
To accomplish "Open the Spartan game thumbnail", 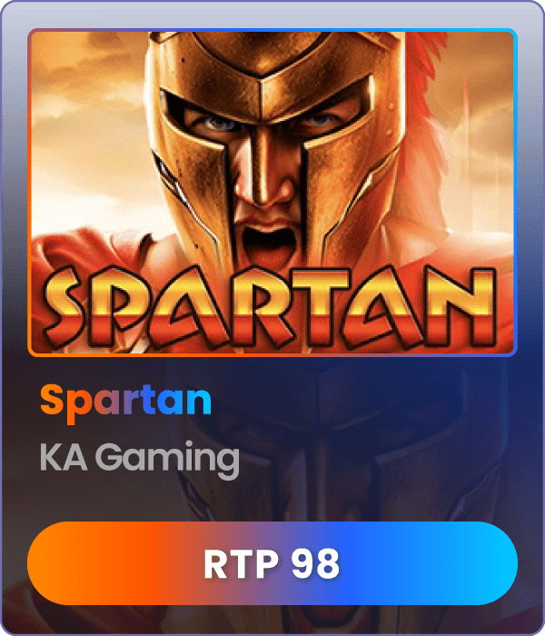I will click(x=272, y=193).
